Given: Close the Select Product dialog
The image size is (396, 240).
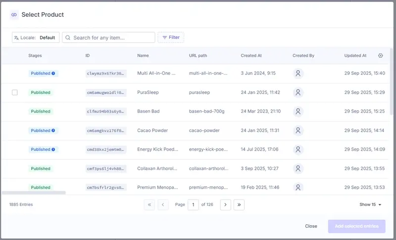Looking at the screenshot, I should tap(311, 226).
